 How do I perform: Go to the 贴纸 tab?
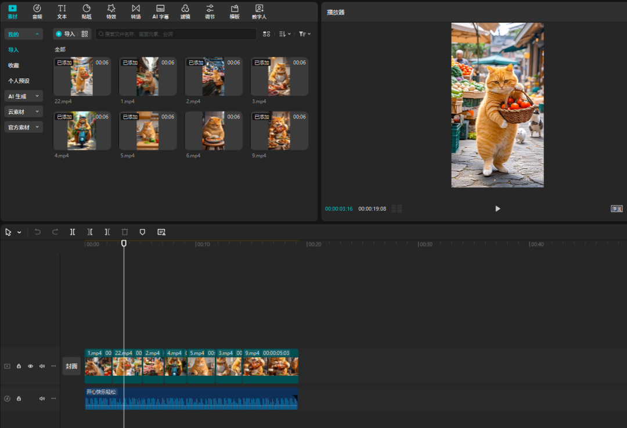click(x=87, y=12)
